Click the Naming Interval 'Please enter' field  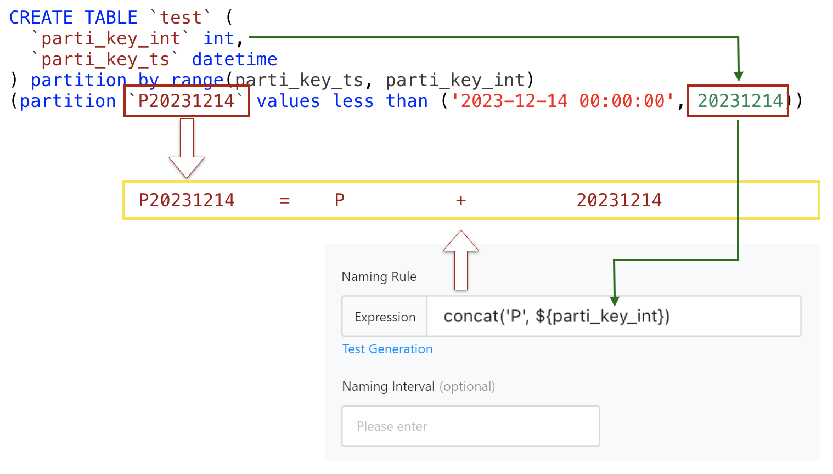tap(470, 426)
